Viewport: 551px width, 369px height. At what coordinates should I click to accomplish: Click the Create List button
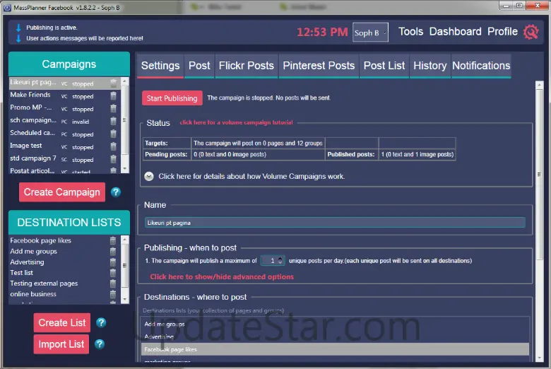tap(62, 322)
